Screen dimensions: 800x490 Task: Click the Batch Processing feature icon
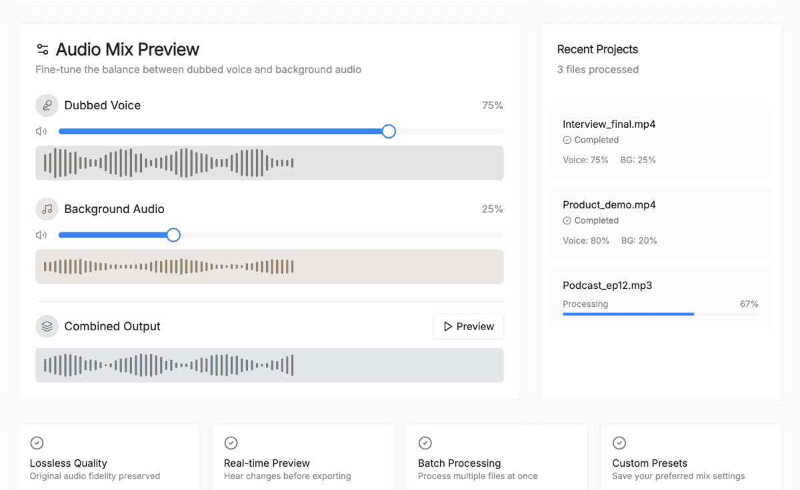tap(425, 442)
